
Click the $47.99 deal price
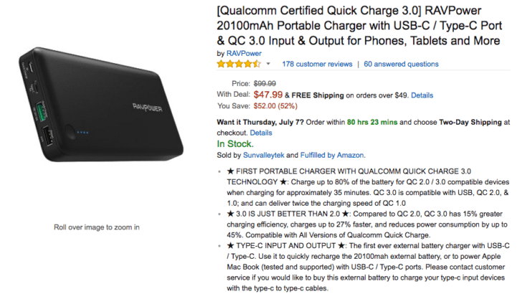268,94
